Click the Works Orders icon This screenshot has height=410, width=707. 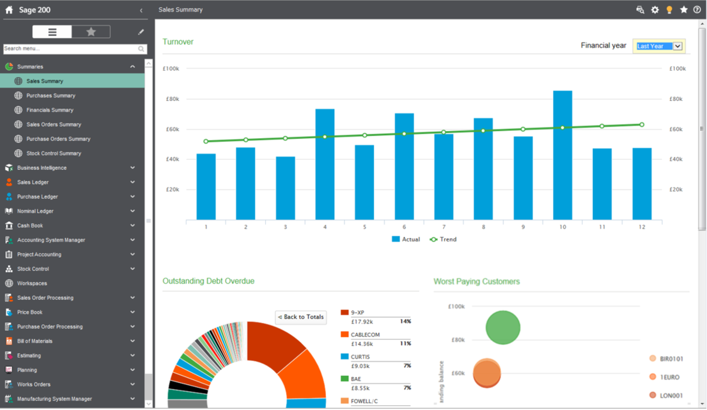9,385
